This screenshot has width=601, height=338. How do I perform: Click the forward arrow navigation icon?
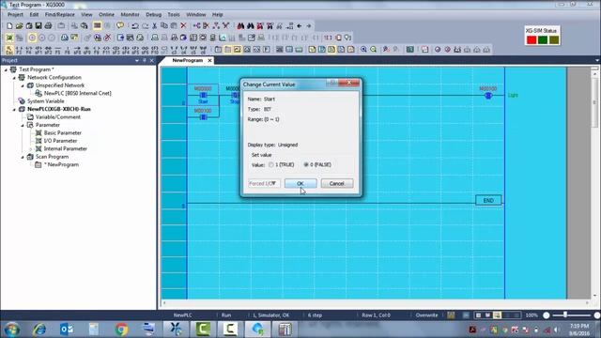point(309,25)
